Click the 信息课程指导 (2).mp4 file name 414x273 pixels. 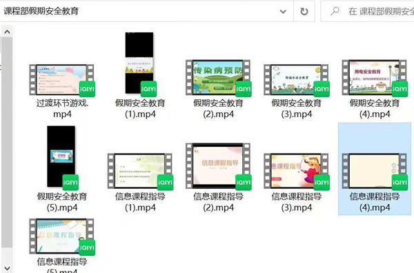(x=218, y=202)
